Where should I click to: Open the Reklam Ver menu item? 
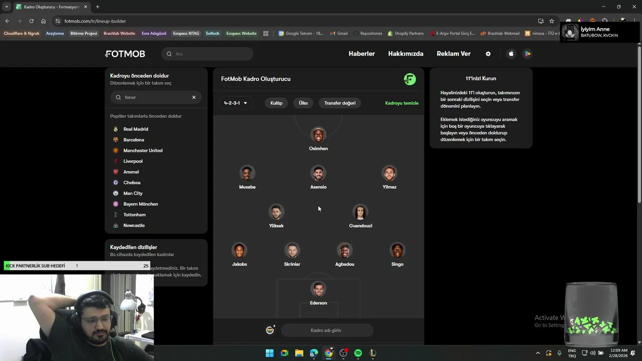click(x=453, y=54)
